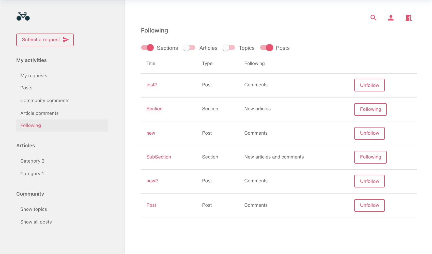Image resolution: width=432 pixels, height=254 pixels.
Task: Select Community comments in sidebar
Action: (45, 101)
